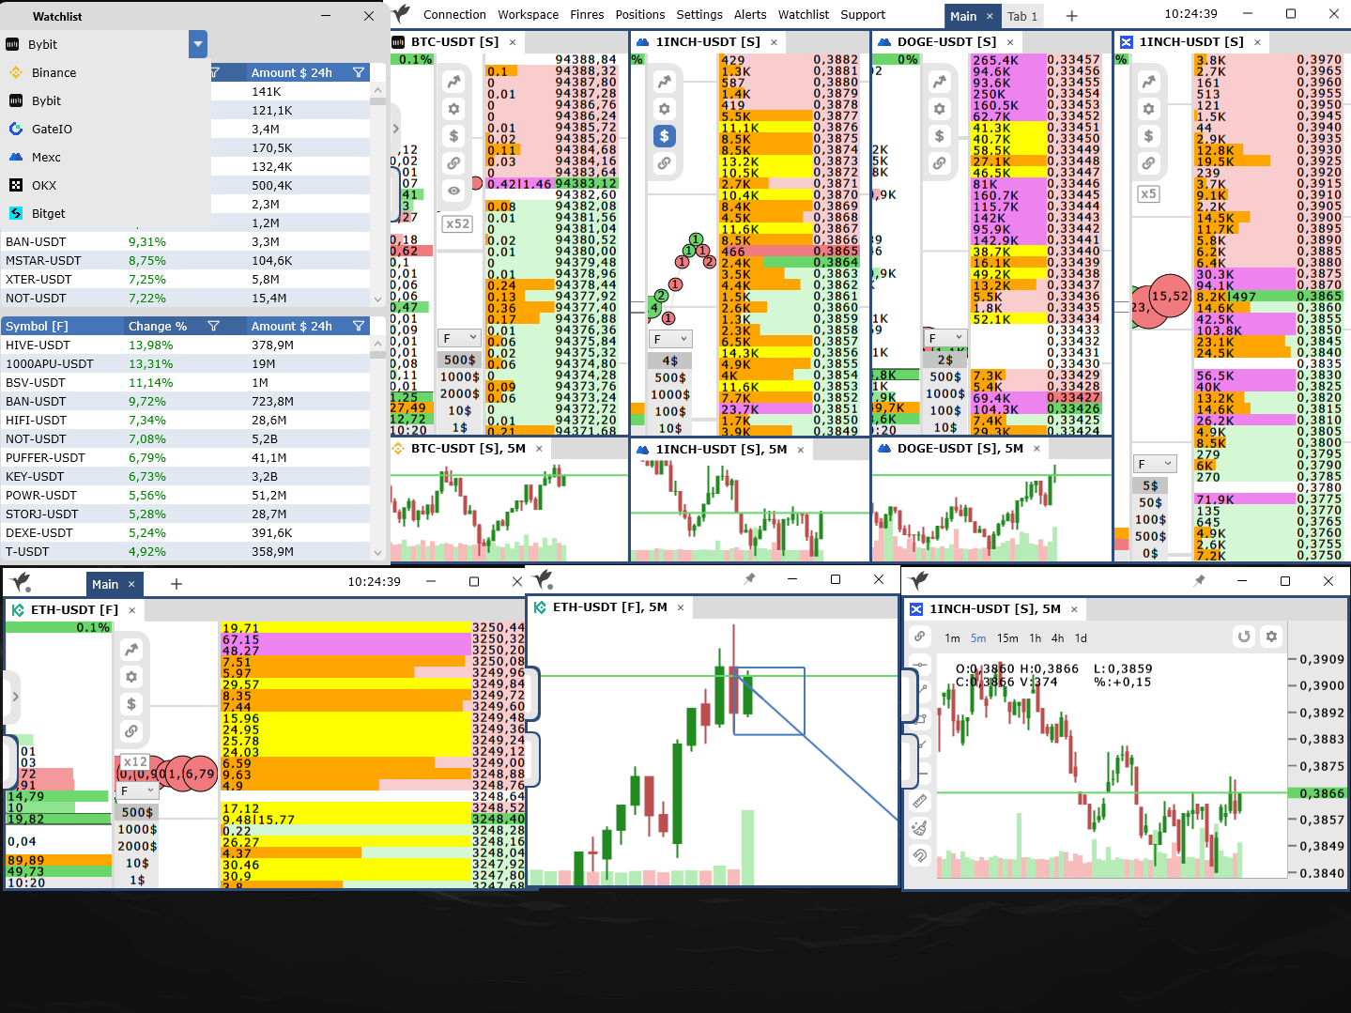
Task: Select ruler measure tool on 1INCH chart
Action: [x=920, y=801]
